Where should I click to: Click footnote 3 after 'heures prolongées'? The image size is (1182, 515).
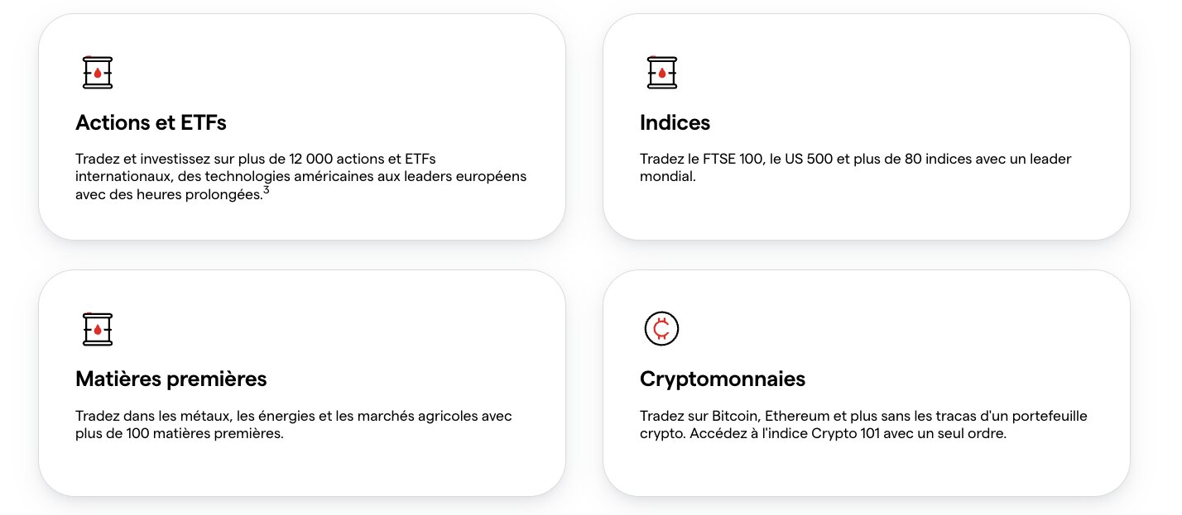(x=267, y=191)
